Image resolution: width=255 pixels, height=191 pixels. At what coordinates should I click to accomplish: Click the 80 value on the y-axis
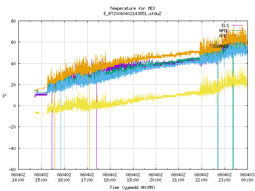13,21
